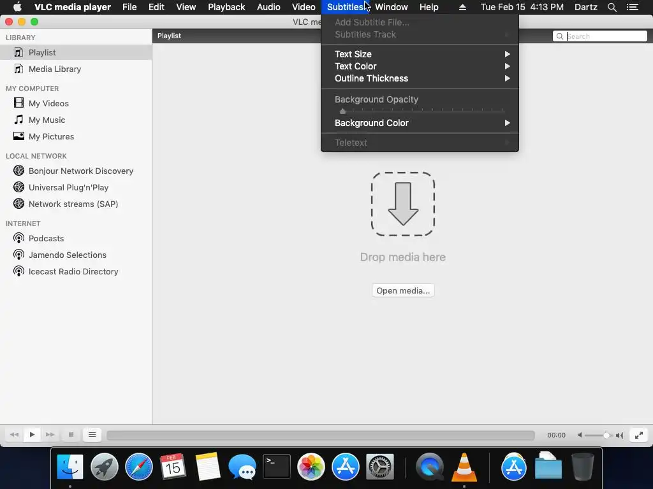This screenshot has height=489, width=653.
Task: Click the previous track button
Action: (x=14, y=434)
